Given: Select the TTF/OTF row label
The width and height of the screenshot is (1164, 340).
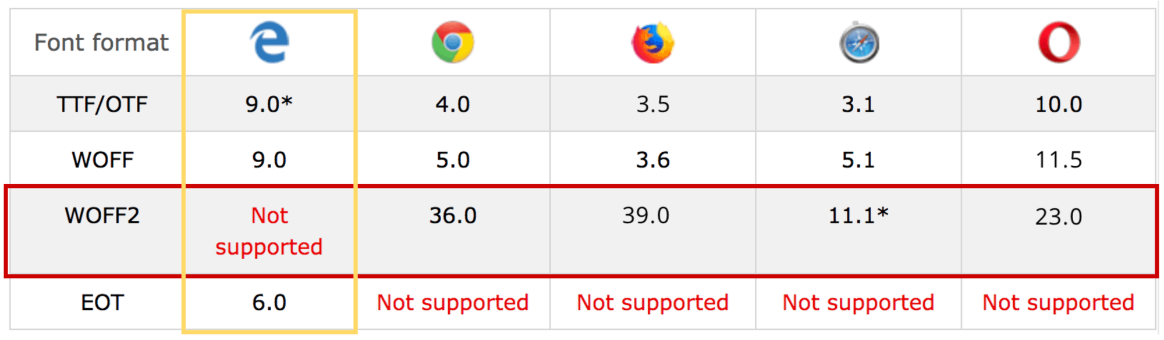Looking at the screenshot, I should pyautogui.click(x=102, y=105).
